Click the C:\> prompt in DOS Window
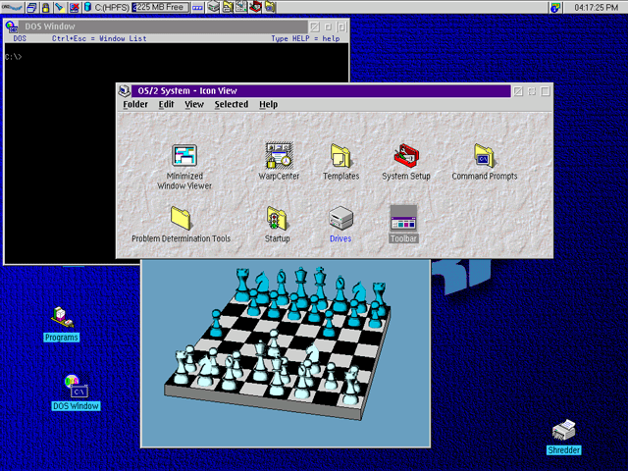Screen dimensions: 628x471 click(x=13, y=57)
